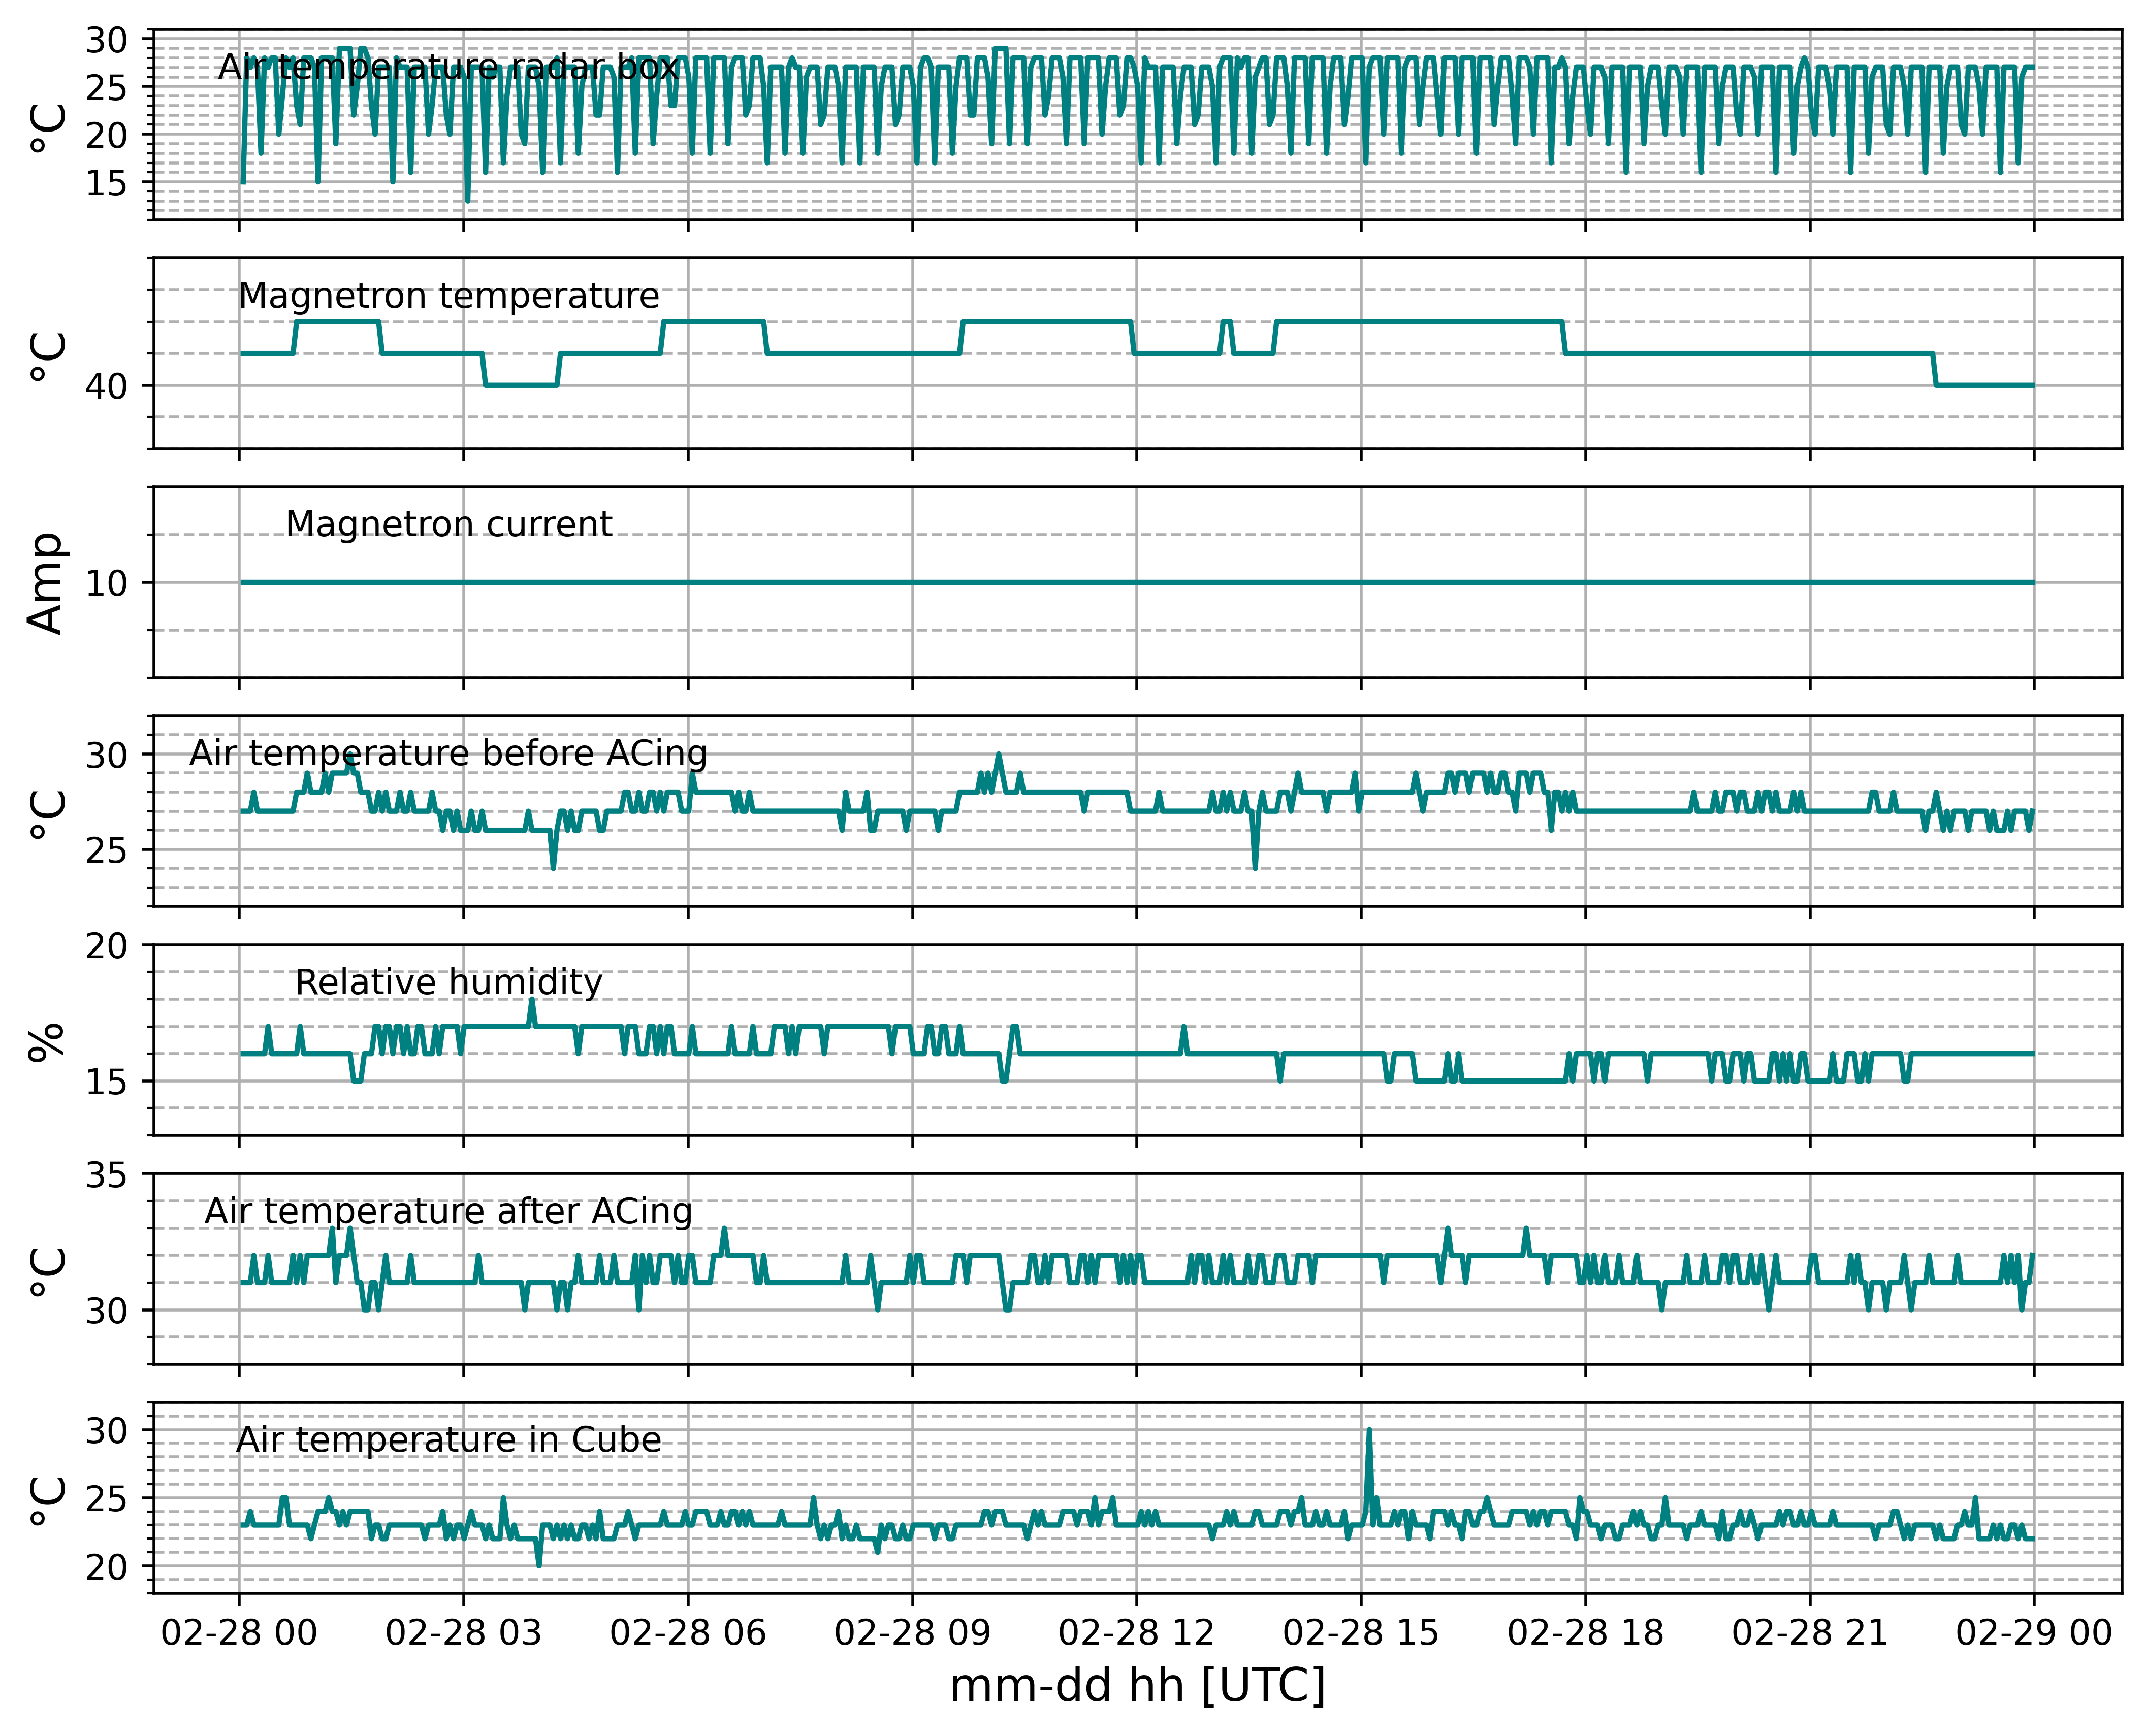Screen dimensions: 2147x1736
Task: Select the "02-28 15" x-axis tick label
Action: click(1361, 1633)
